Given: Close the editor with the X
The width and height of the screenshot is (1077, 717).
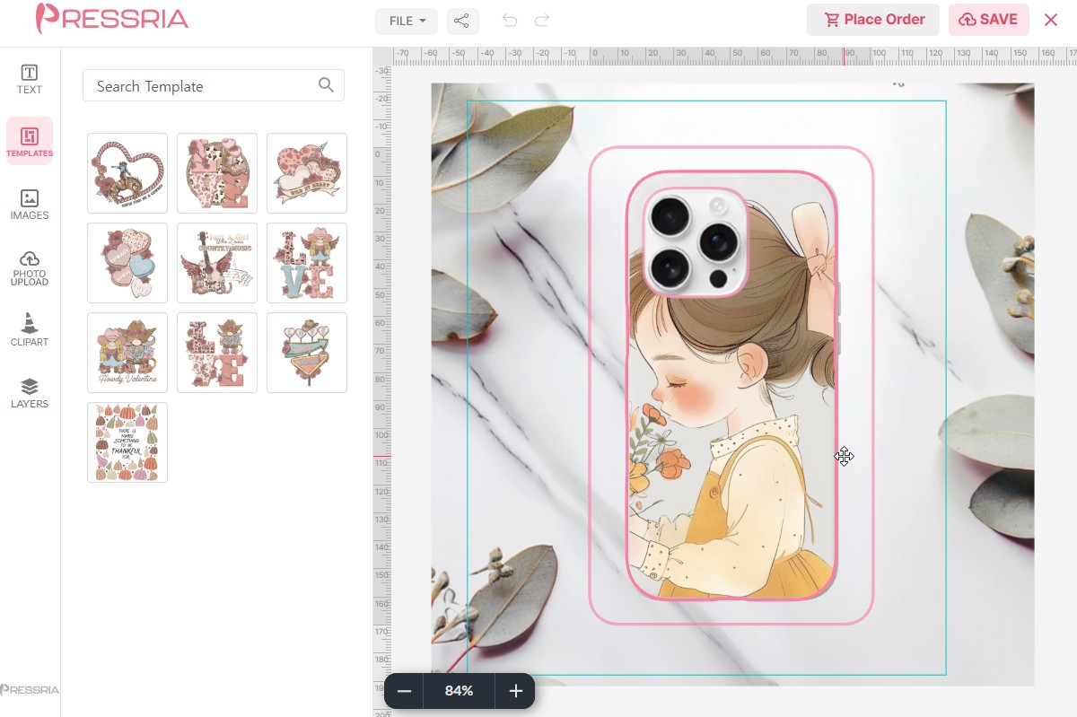Looking at the screenshot, I should pos(1051,20).
